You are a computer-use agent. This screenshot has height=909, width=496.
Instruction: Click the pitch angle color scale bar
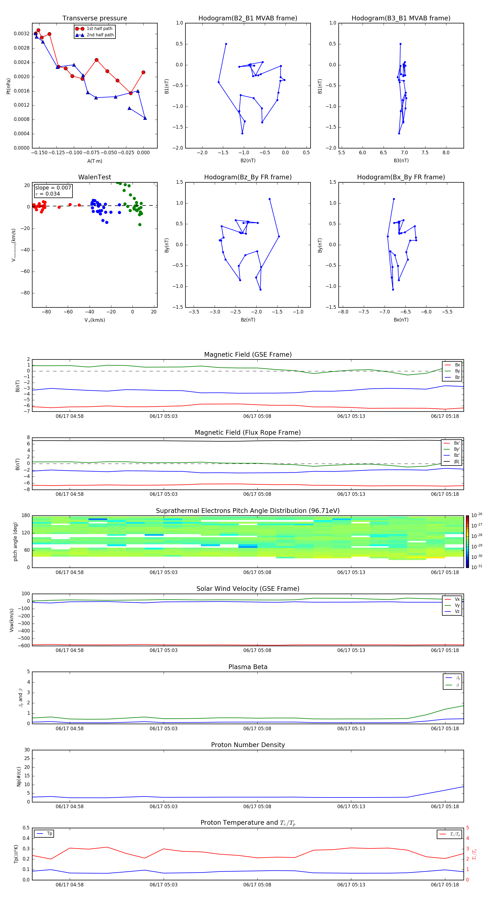tap(467, 542)
